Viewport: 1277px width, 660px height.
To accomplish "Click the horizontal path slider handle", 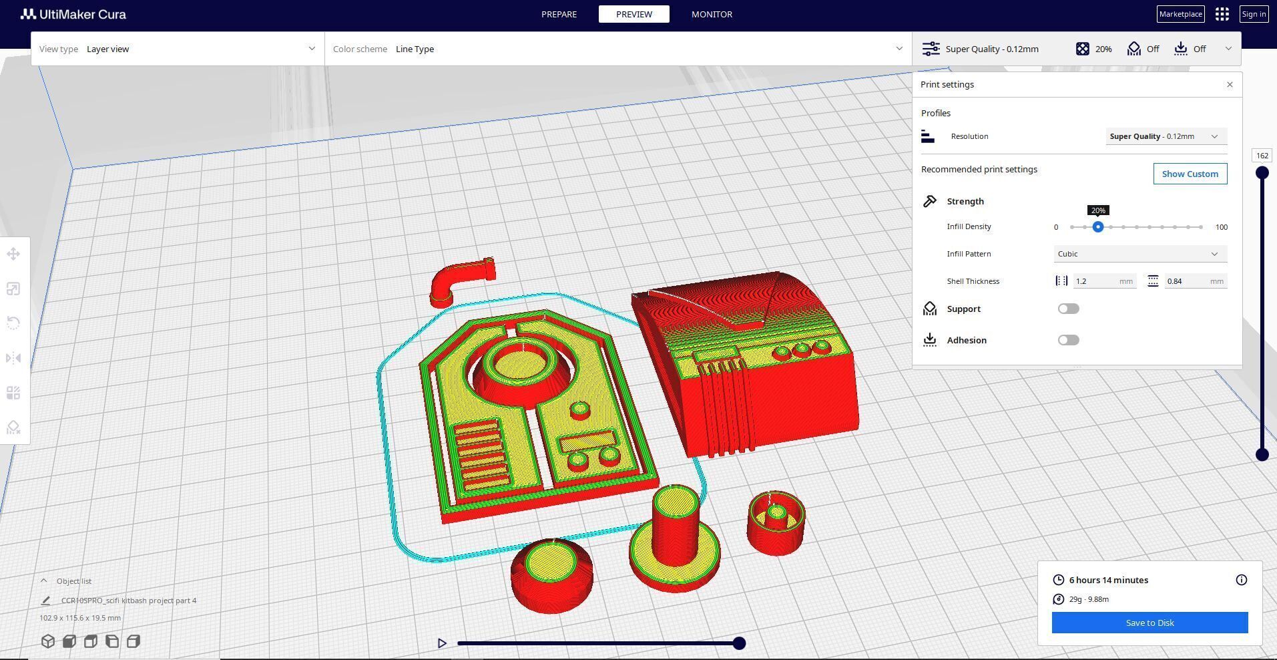I will pyautogui.click(x=739, y=643).
